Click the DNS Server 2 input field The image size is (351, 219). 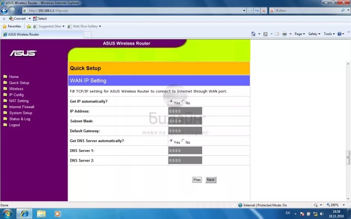pos(185,160)
